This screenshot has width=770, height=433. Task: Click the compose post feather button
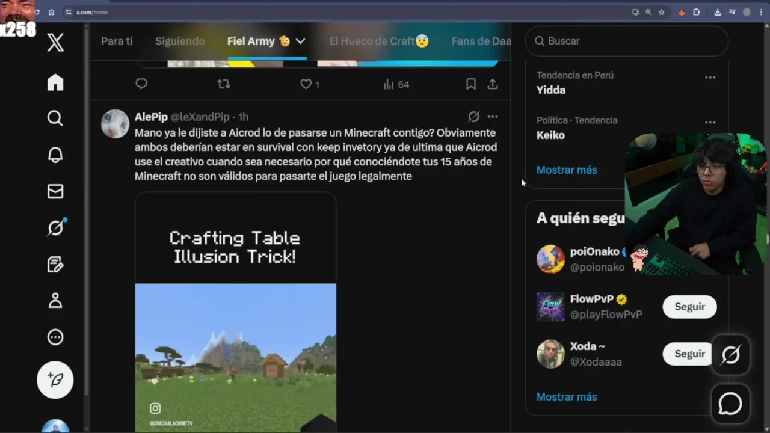55,380
